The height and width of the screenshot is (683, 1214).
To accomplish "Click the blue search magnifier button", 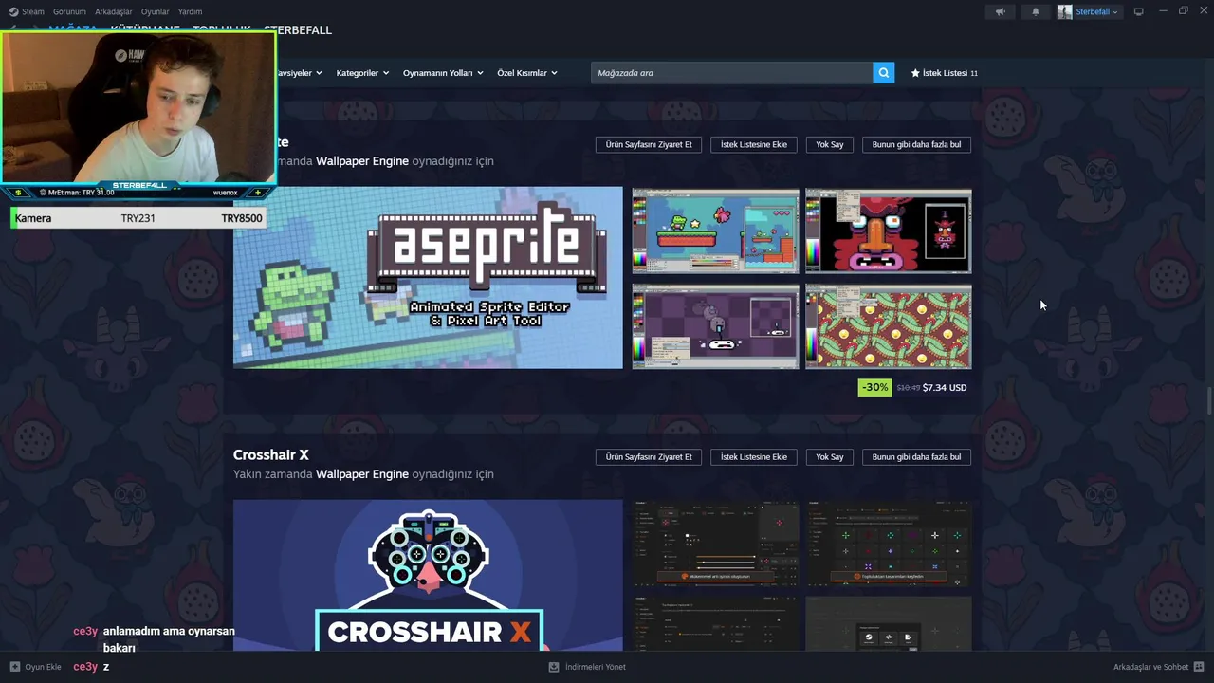I will [884, 73].
